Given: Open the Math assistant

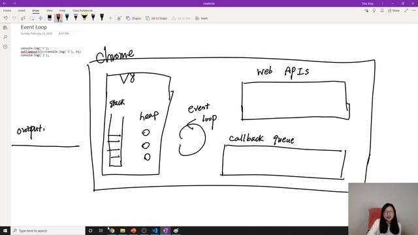Looking at the screenshot, I should click(x=201, y=18).
